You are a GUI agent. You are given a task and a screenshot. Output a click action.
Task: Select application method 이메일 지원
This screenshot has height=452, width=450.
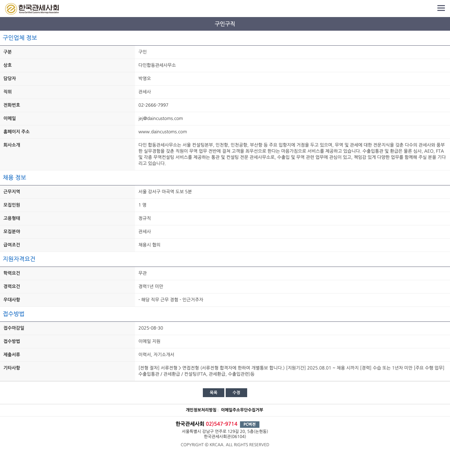point(149,341)
